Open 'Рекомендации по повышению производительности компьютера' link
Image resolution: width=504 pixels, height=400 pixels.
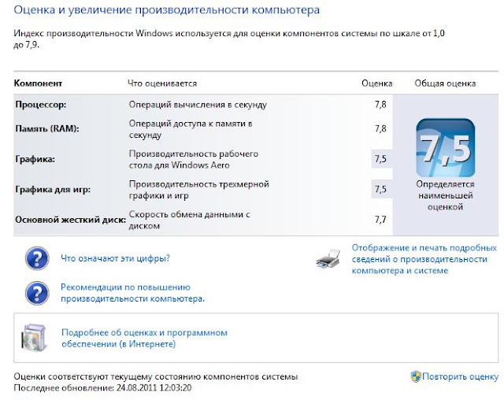point(133,293)
